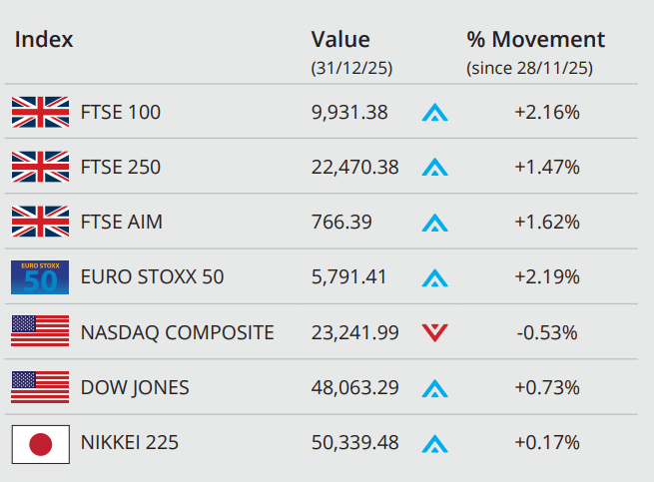Image resolution: width=654 pixels, height=482 pixels.
Task: Click the EURO STOXX 50 value 5,791.41
Action: pos(348,277)
